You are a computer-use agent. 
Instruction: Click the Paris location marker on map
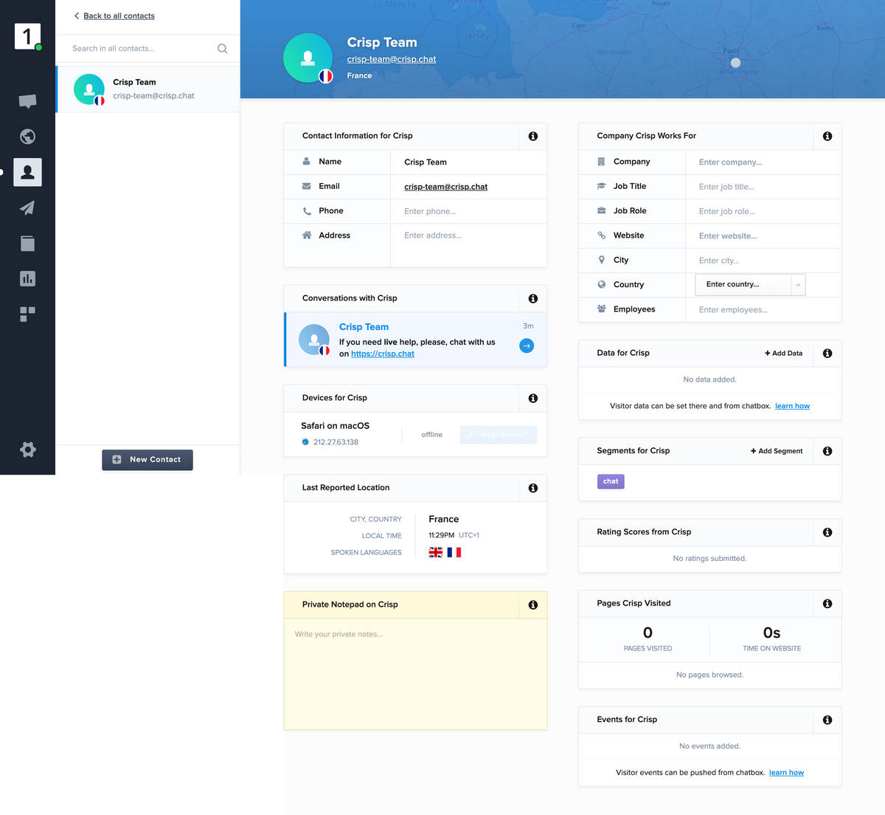click(735, 63)
